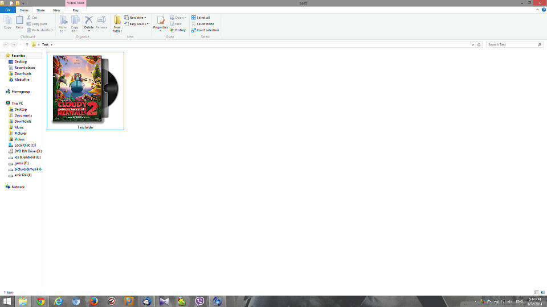This screenshot has width=547, height=307.
Task: Create a New folder
Action: tap(117, 24)
